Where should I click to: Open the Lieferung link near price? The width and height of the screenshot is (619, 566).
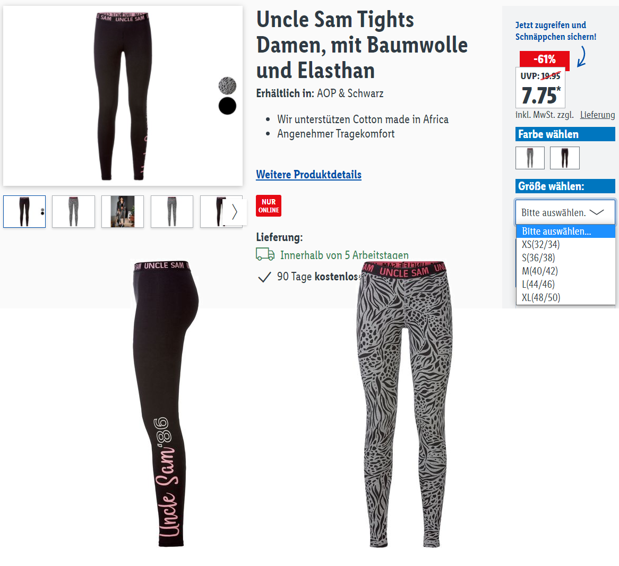pyautogui.click(x=597, y=115)
